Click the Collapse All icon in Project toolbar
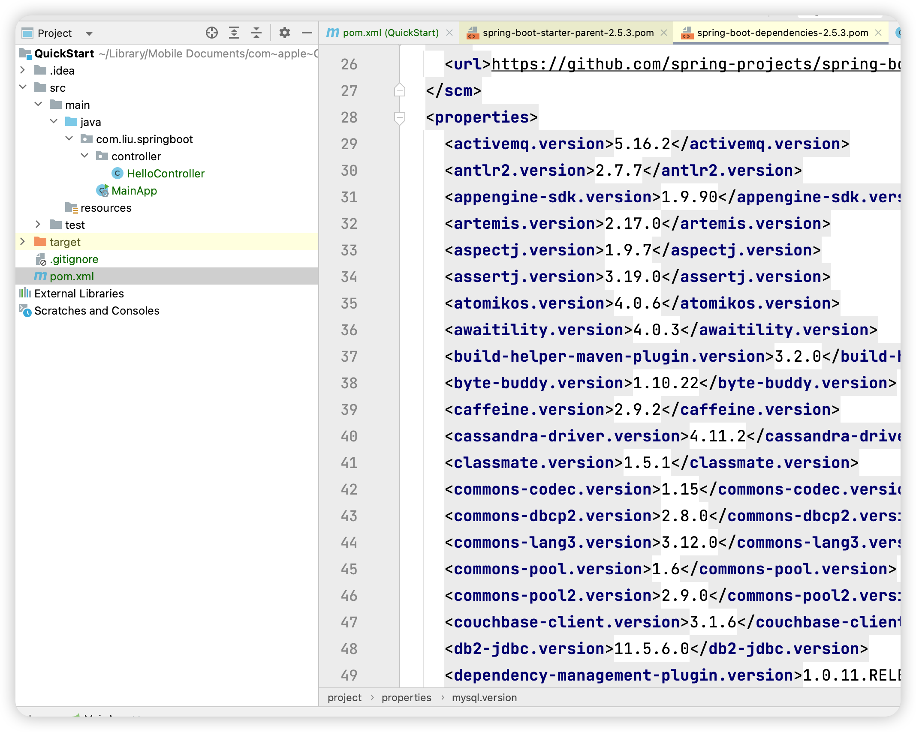Screen dimensions: 916x732 pos(256,33)
